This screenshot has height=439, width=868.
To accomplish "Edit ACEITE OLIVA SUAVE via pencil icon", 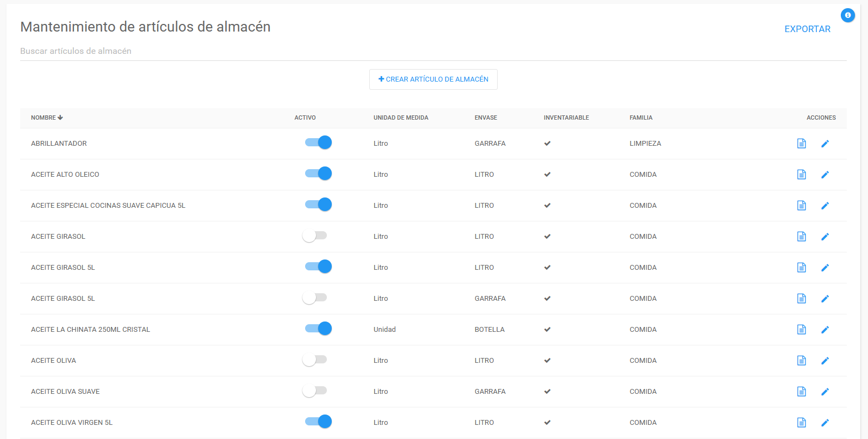I will coord(824,392).
